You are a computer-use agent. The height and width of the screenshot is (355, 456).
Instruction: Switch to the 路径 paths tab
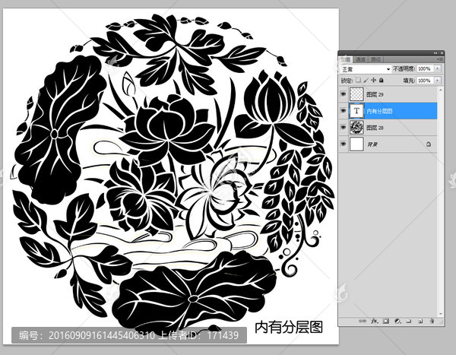[x=375, y=59]
